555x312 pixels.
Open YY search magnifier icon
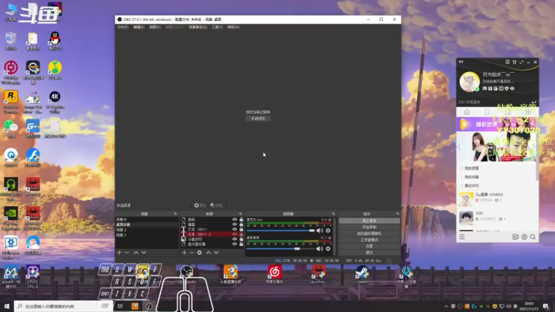pyautogui.click(x=533, y=237)
